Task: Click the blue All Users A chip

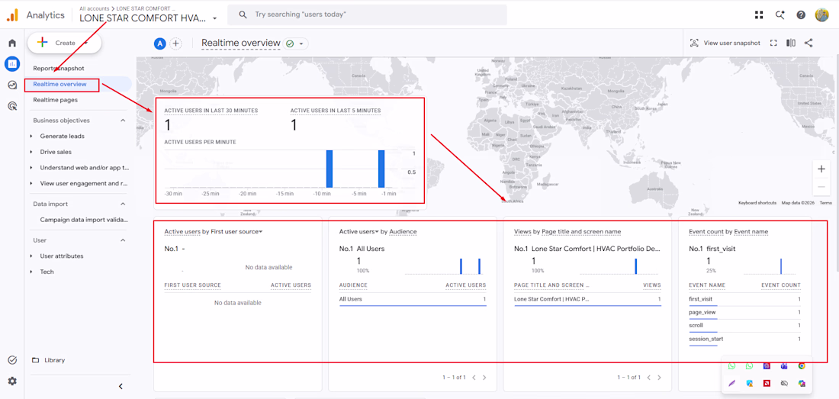Action: click(x=159, y=43)
